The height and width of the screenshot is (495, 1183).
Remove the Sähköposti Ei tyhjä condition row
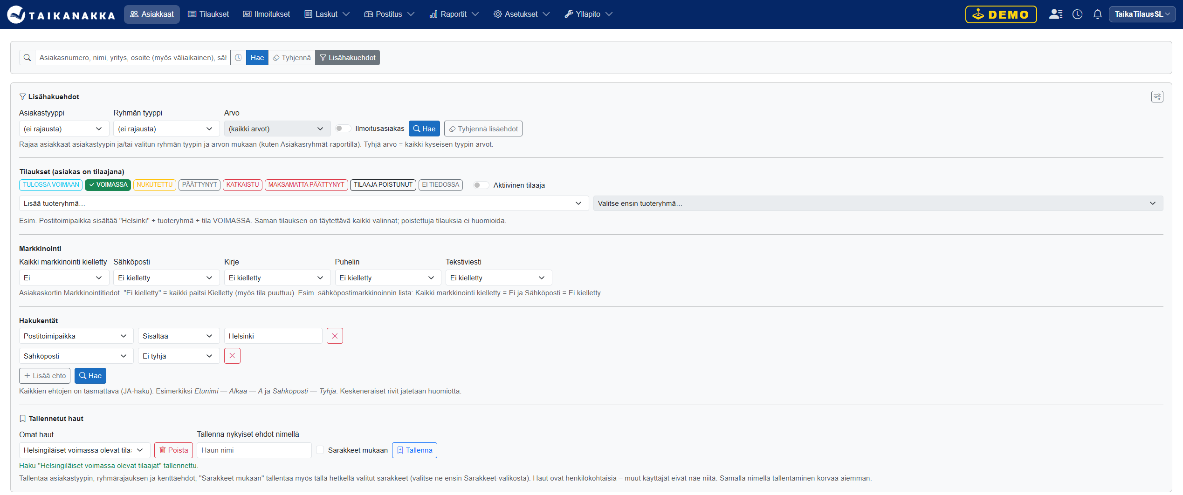(x=232, y=356)
